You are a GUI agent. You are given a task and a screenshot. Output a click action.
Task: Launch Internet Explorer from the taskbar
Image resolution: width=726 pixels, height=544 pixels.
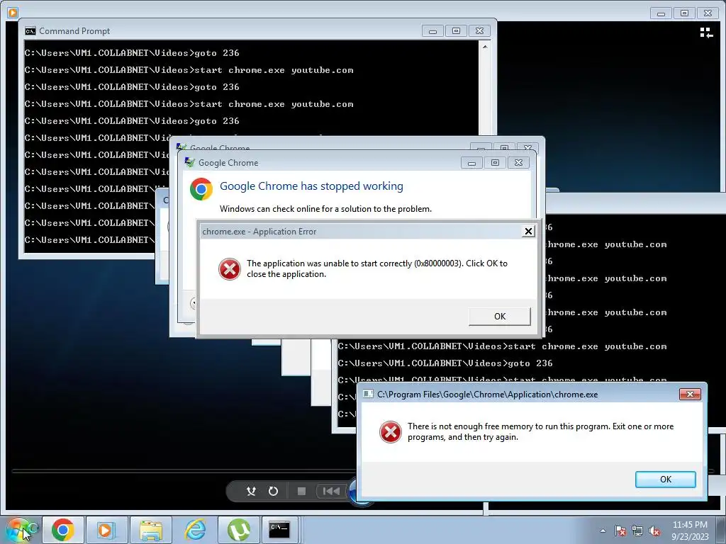[195, 530]
